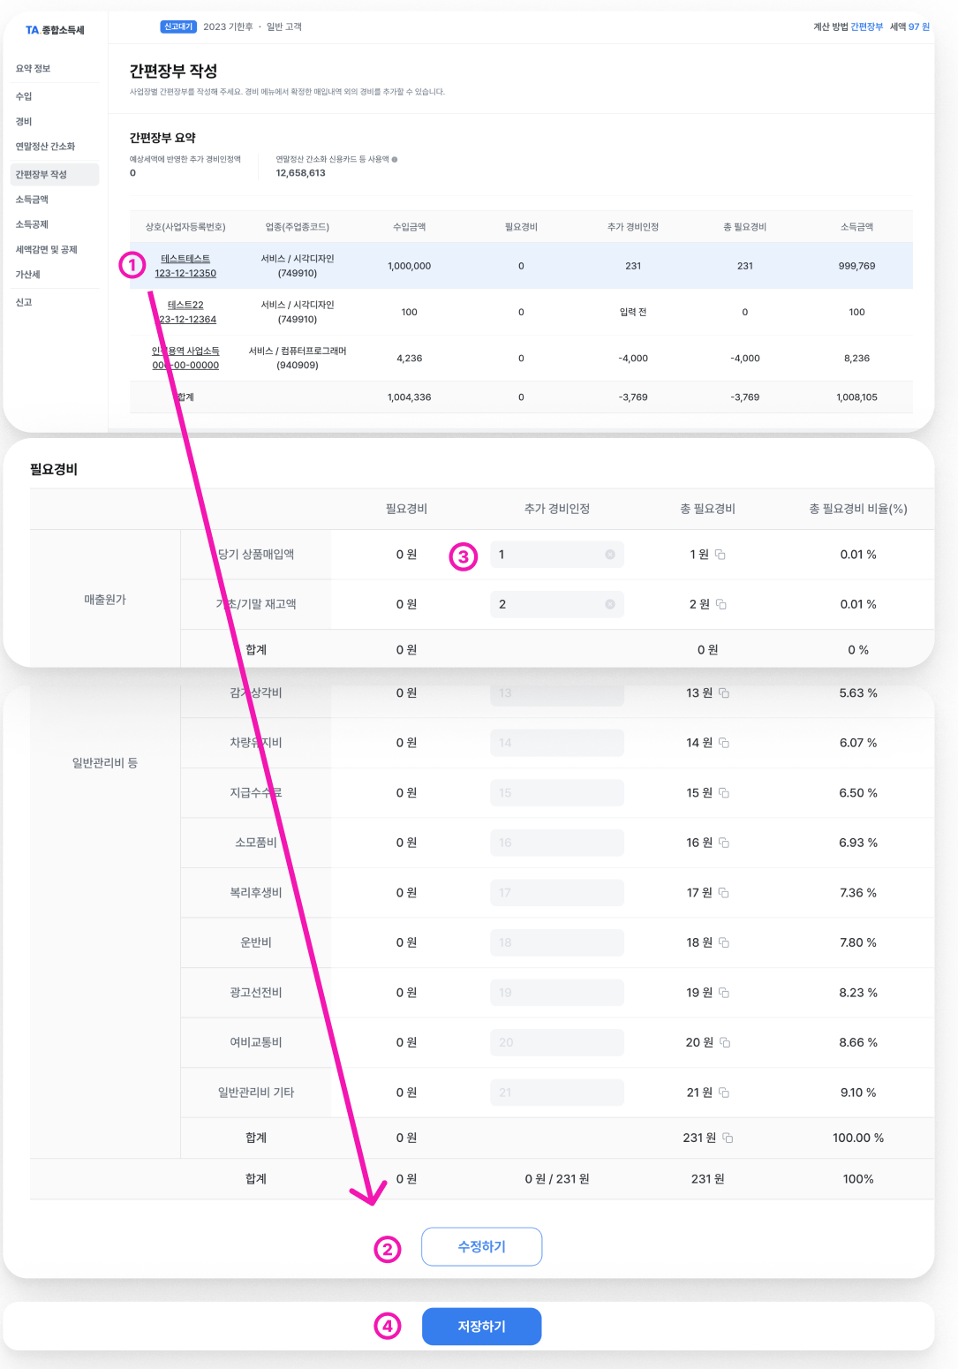Select 세액감면 및 공제 sidebar item

pos(46,250)
